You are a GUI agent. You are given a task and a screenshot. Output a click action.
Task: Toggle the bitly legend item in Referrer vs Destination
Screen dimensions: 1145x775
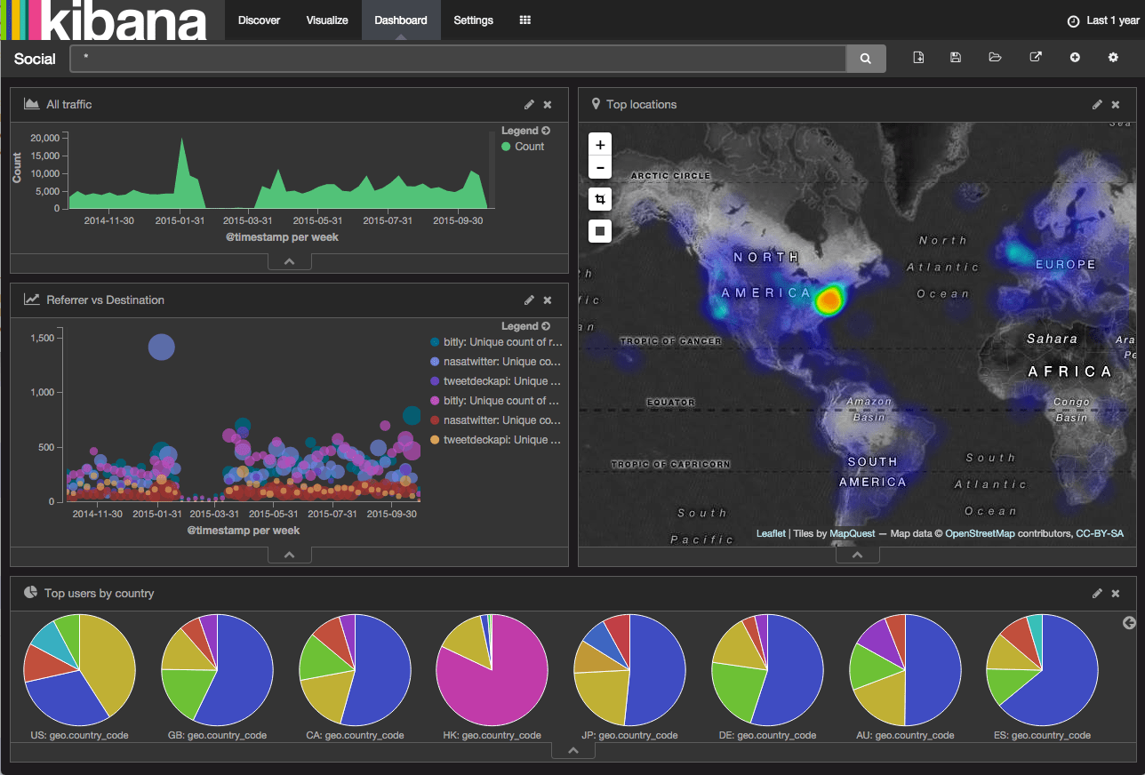pos(493,341)
